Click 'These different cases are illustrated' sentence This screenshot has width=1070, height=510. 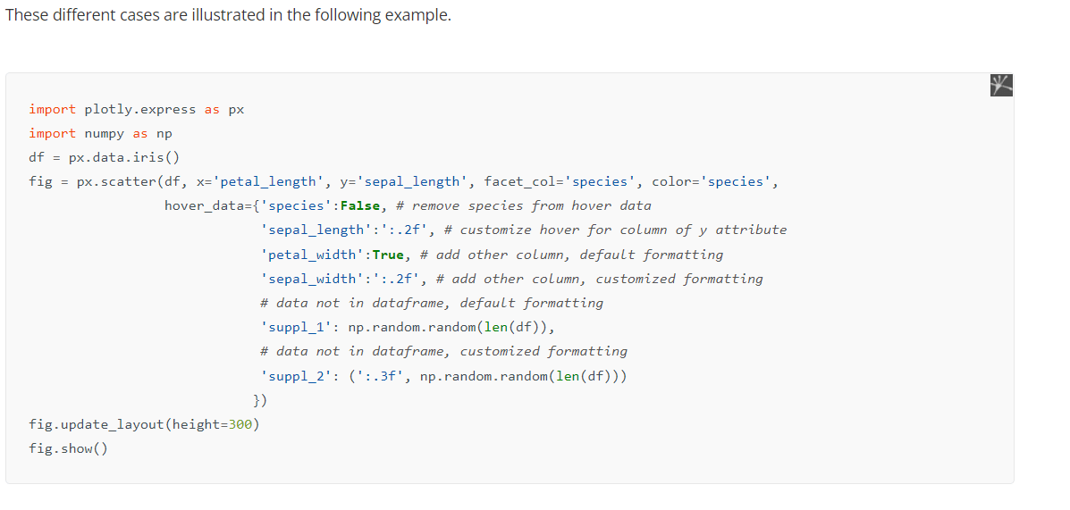pyautogui.click(x=228, y=15)
